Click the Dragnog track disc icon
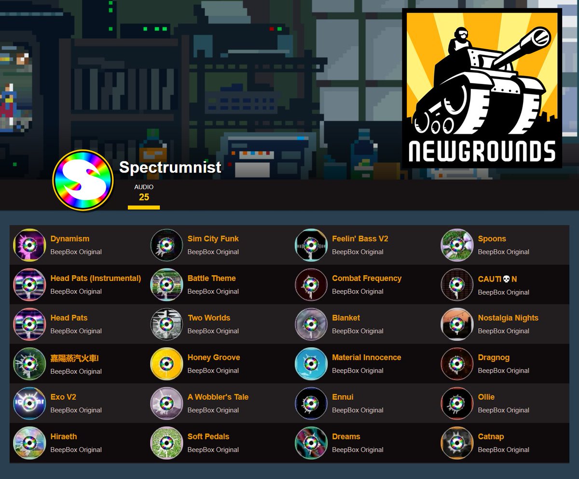Screen dimensions: 579x479 (457, 364)
